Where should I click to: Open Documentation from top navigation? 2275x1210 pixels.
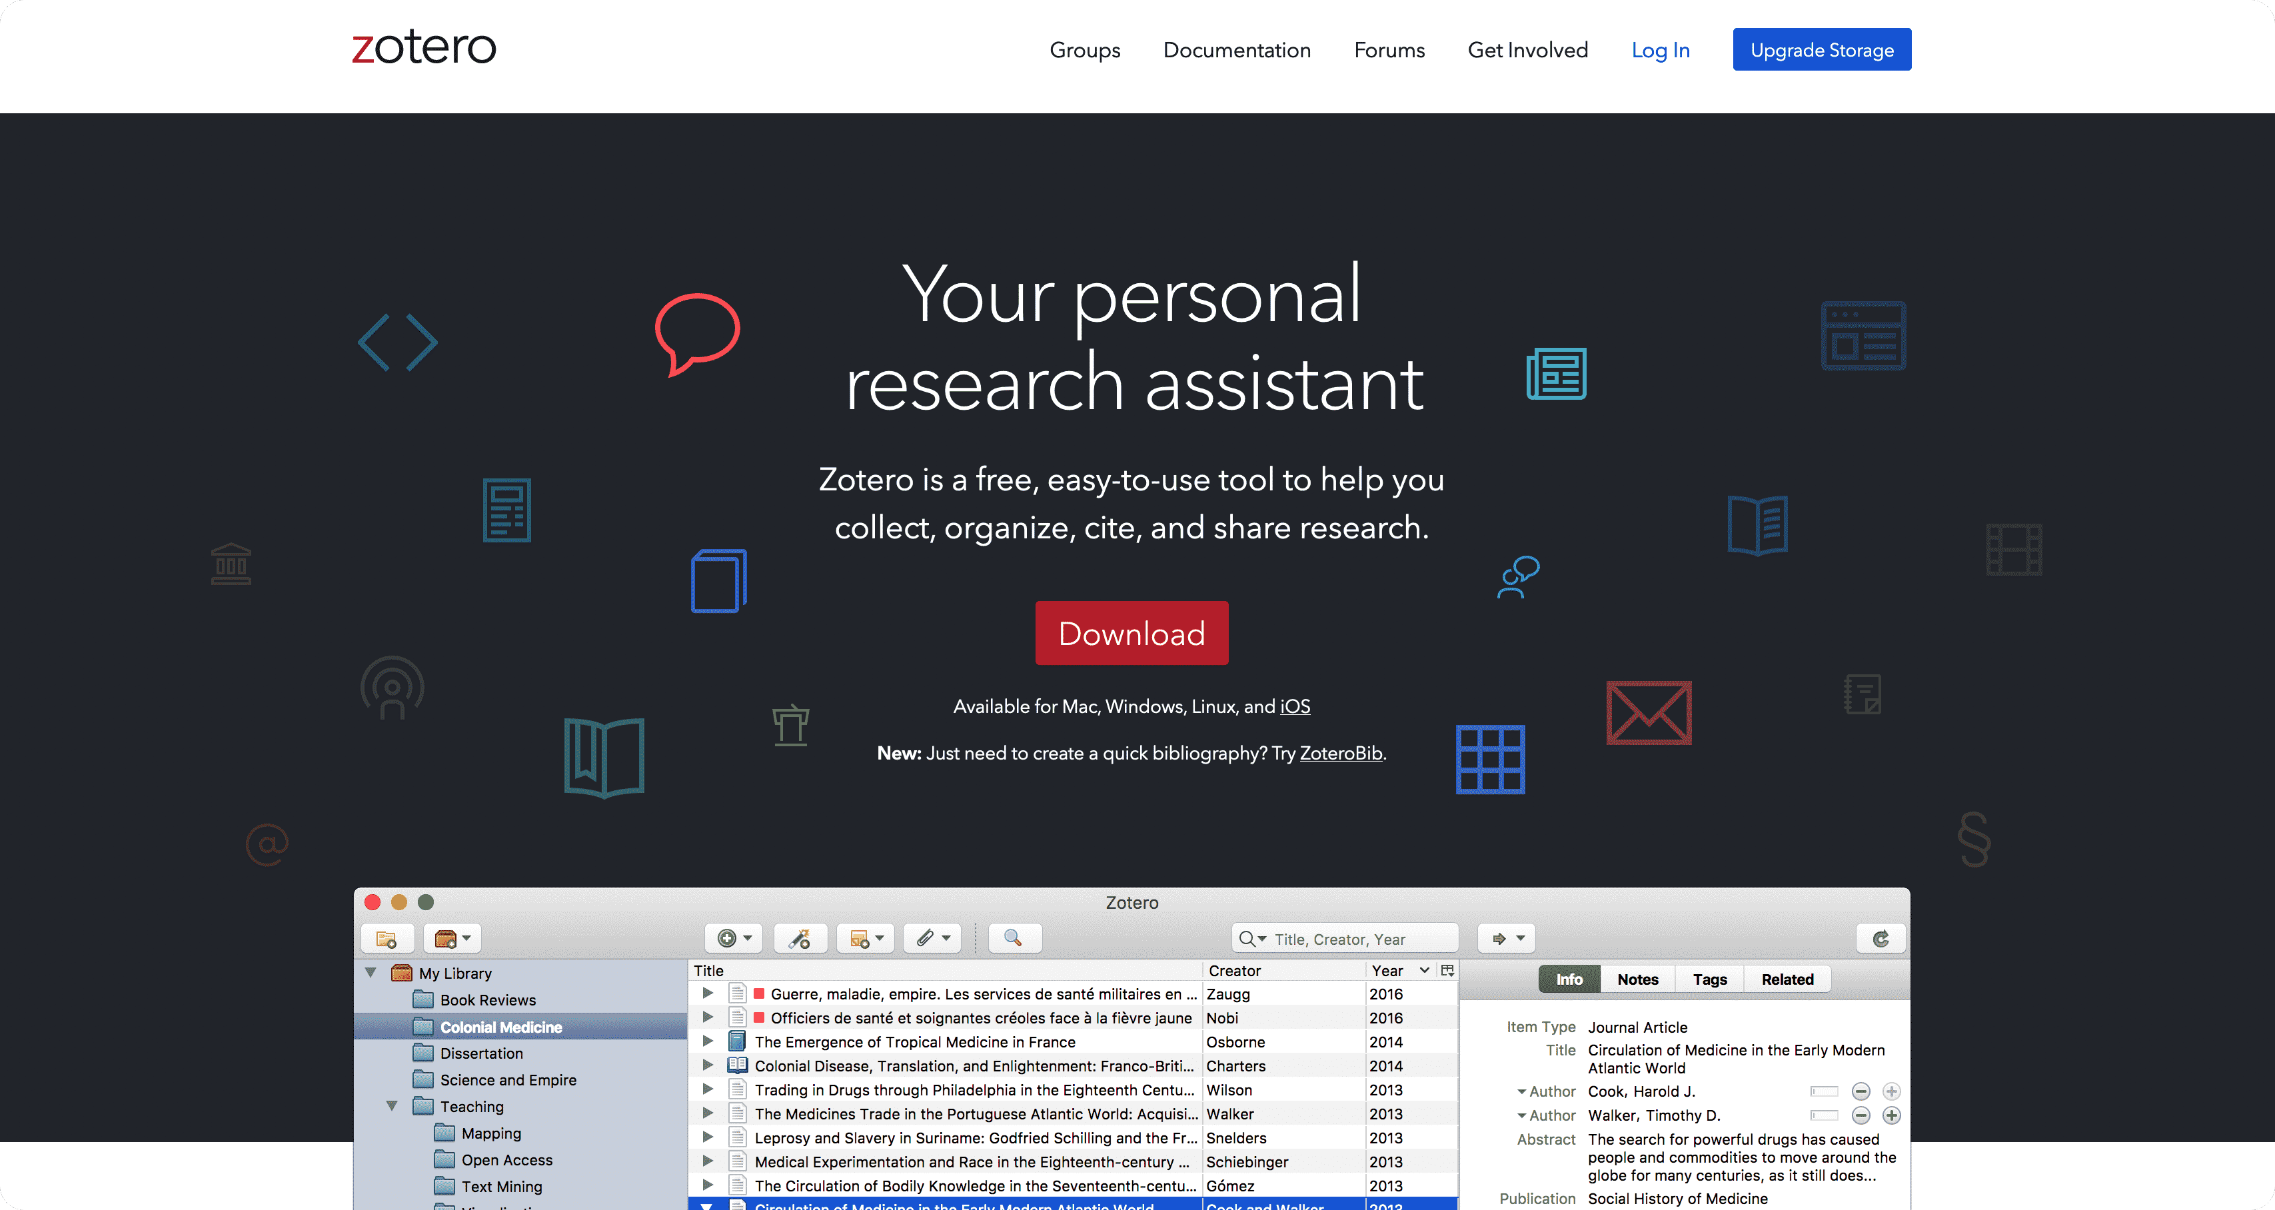click(x=1236, y=51)
